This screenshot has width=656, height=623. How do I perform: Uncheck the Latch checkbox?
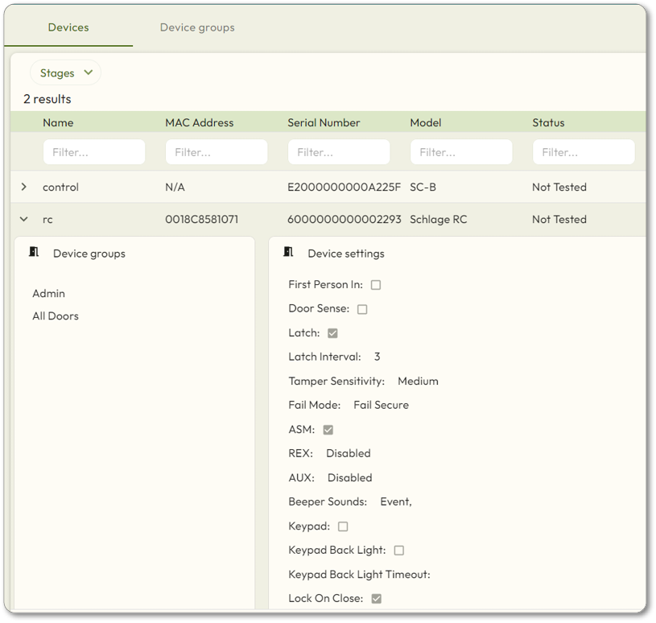(x=332, y=333)
